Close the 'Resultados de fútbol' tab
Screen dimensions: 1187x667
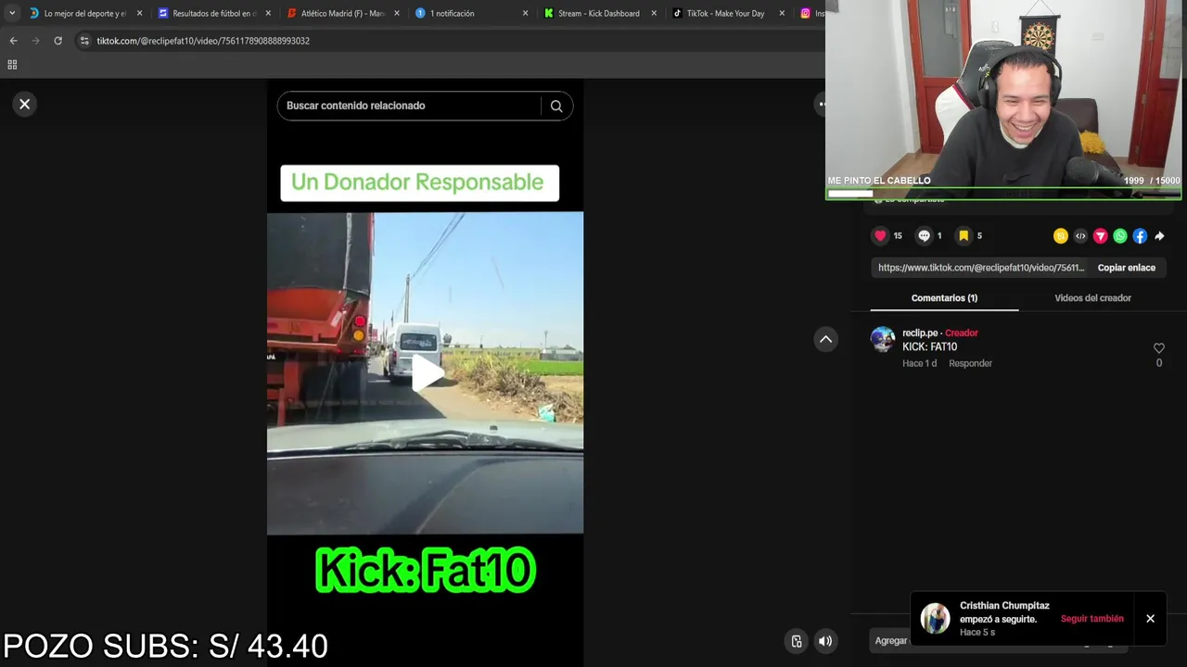268,14
